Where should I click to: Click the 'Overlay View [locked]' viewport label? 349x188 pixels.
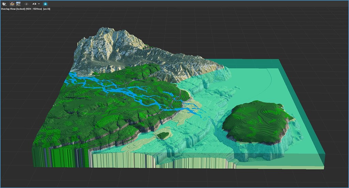click(x=13, y=9)
